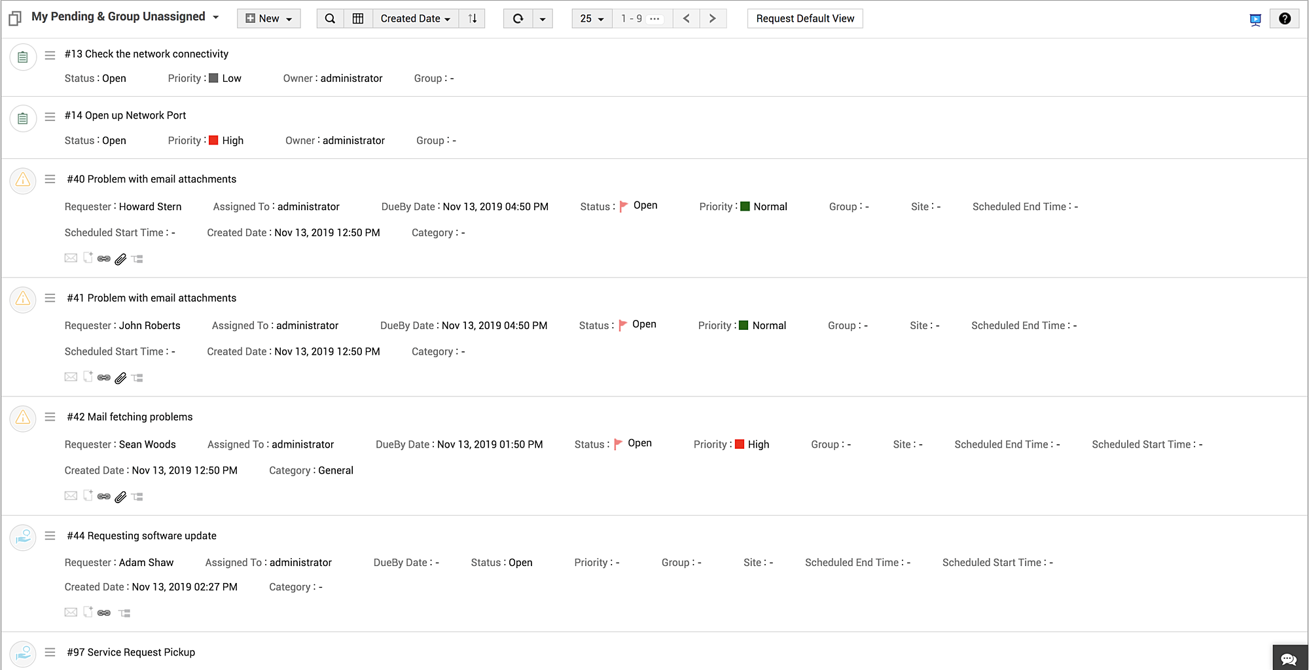Open the column chooser table icon
This screenshot has height=670, width=1309.
[358, 18]
